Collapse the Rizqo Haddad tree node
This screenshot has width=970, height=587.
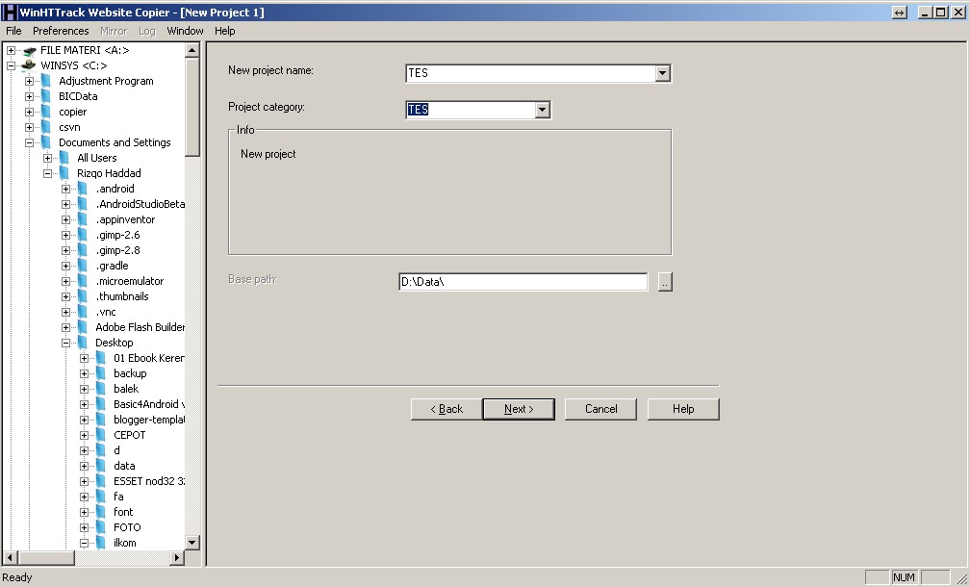tap(48, 173)
